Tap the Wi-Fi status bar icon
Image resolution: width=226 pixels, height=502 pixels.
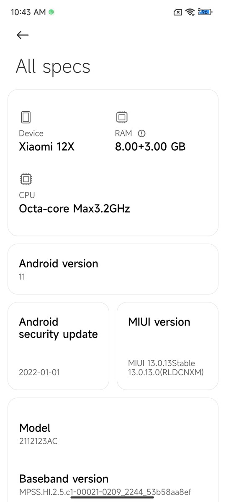click(x=190, y=12)
